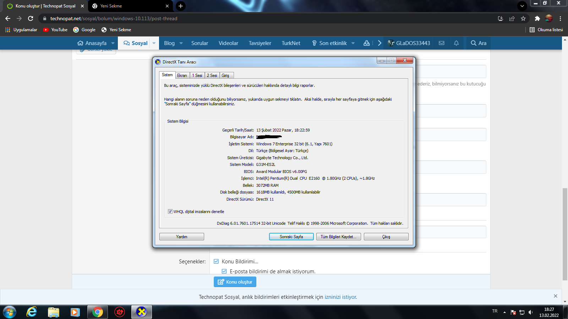The height and width of the screenshot is (319, 568).
Task: Open the Google bookmark
Action: (84, 30)
